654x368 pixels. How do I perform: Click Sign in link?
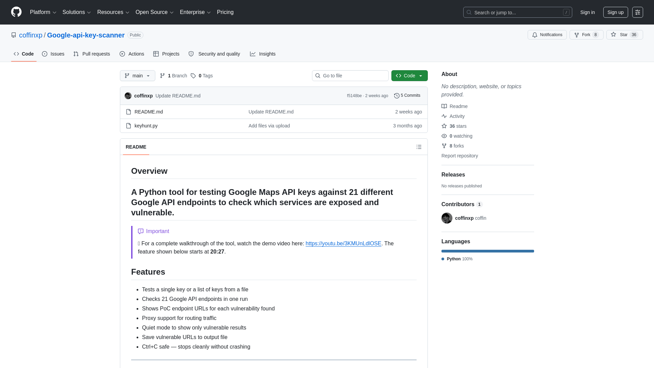point(588,12)
